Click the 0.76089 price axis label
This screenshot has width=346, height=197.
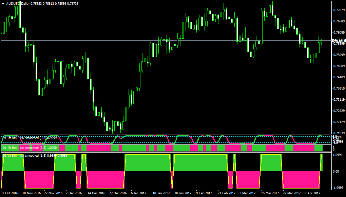(x=339, y=33)
